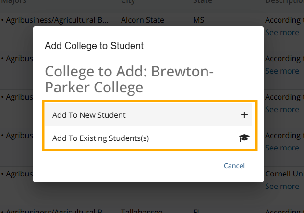Click the divider between City and State headers
Image resolution: width=304 pixels, height=213 pixels.
click(x=187, y=2)
